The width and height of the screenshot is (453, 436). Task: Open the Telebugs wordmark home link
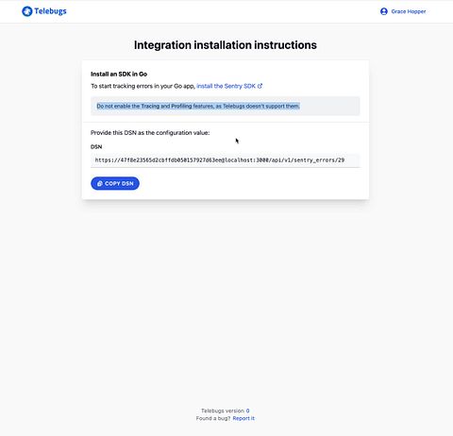point(50,11)
